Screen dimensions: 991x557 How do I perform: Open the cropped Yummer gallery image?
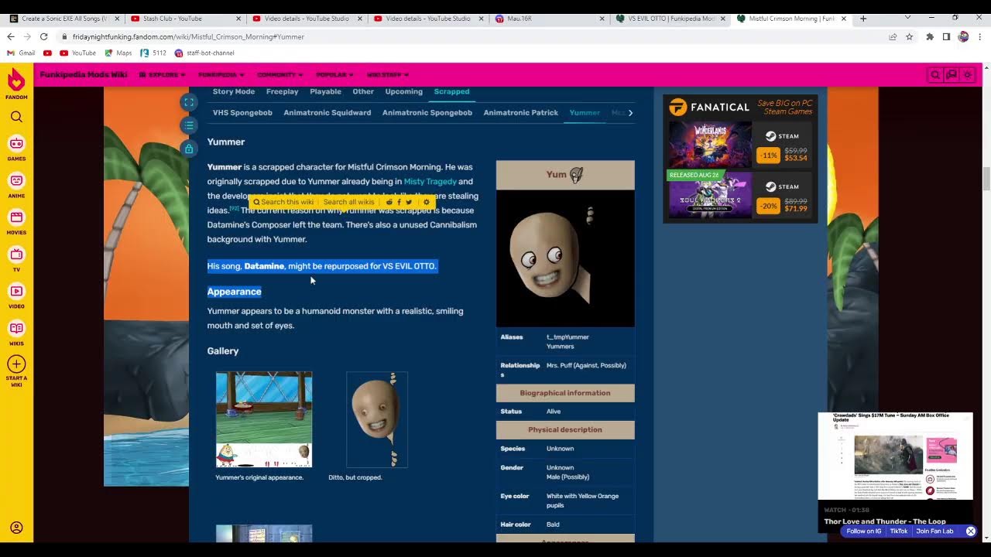(x=377, y=419)
